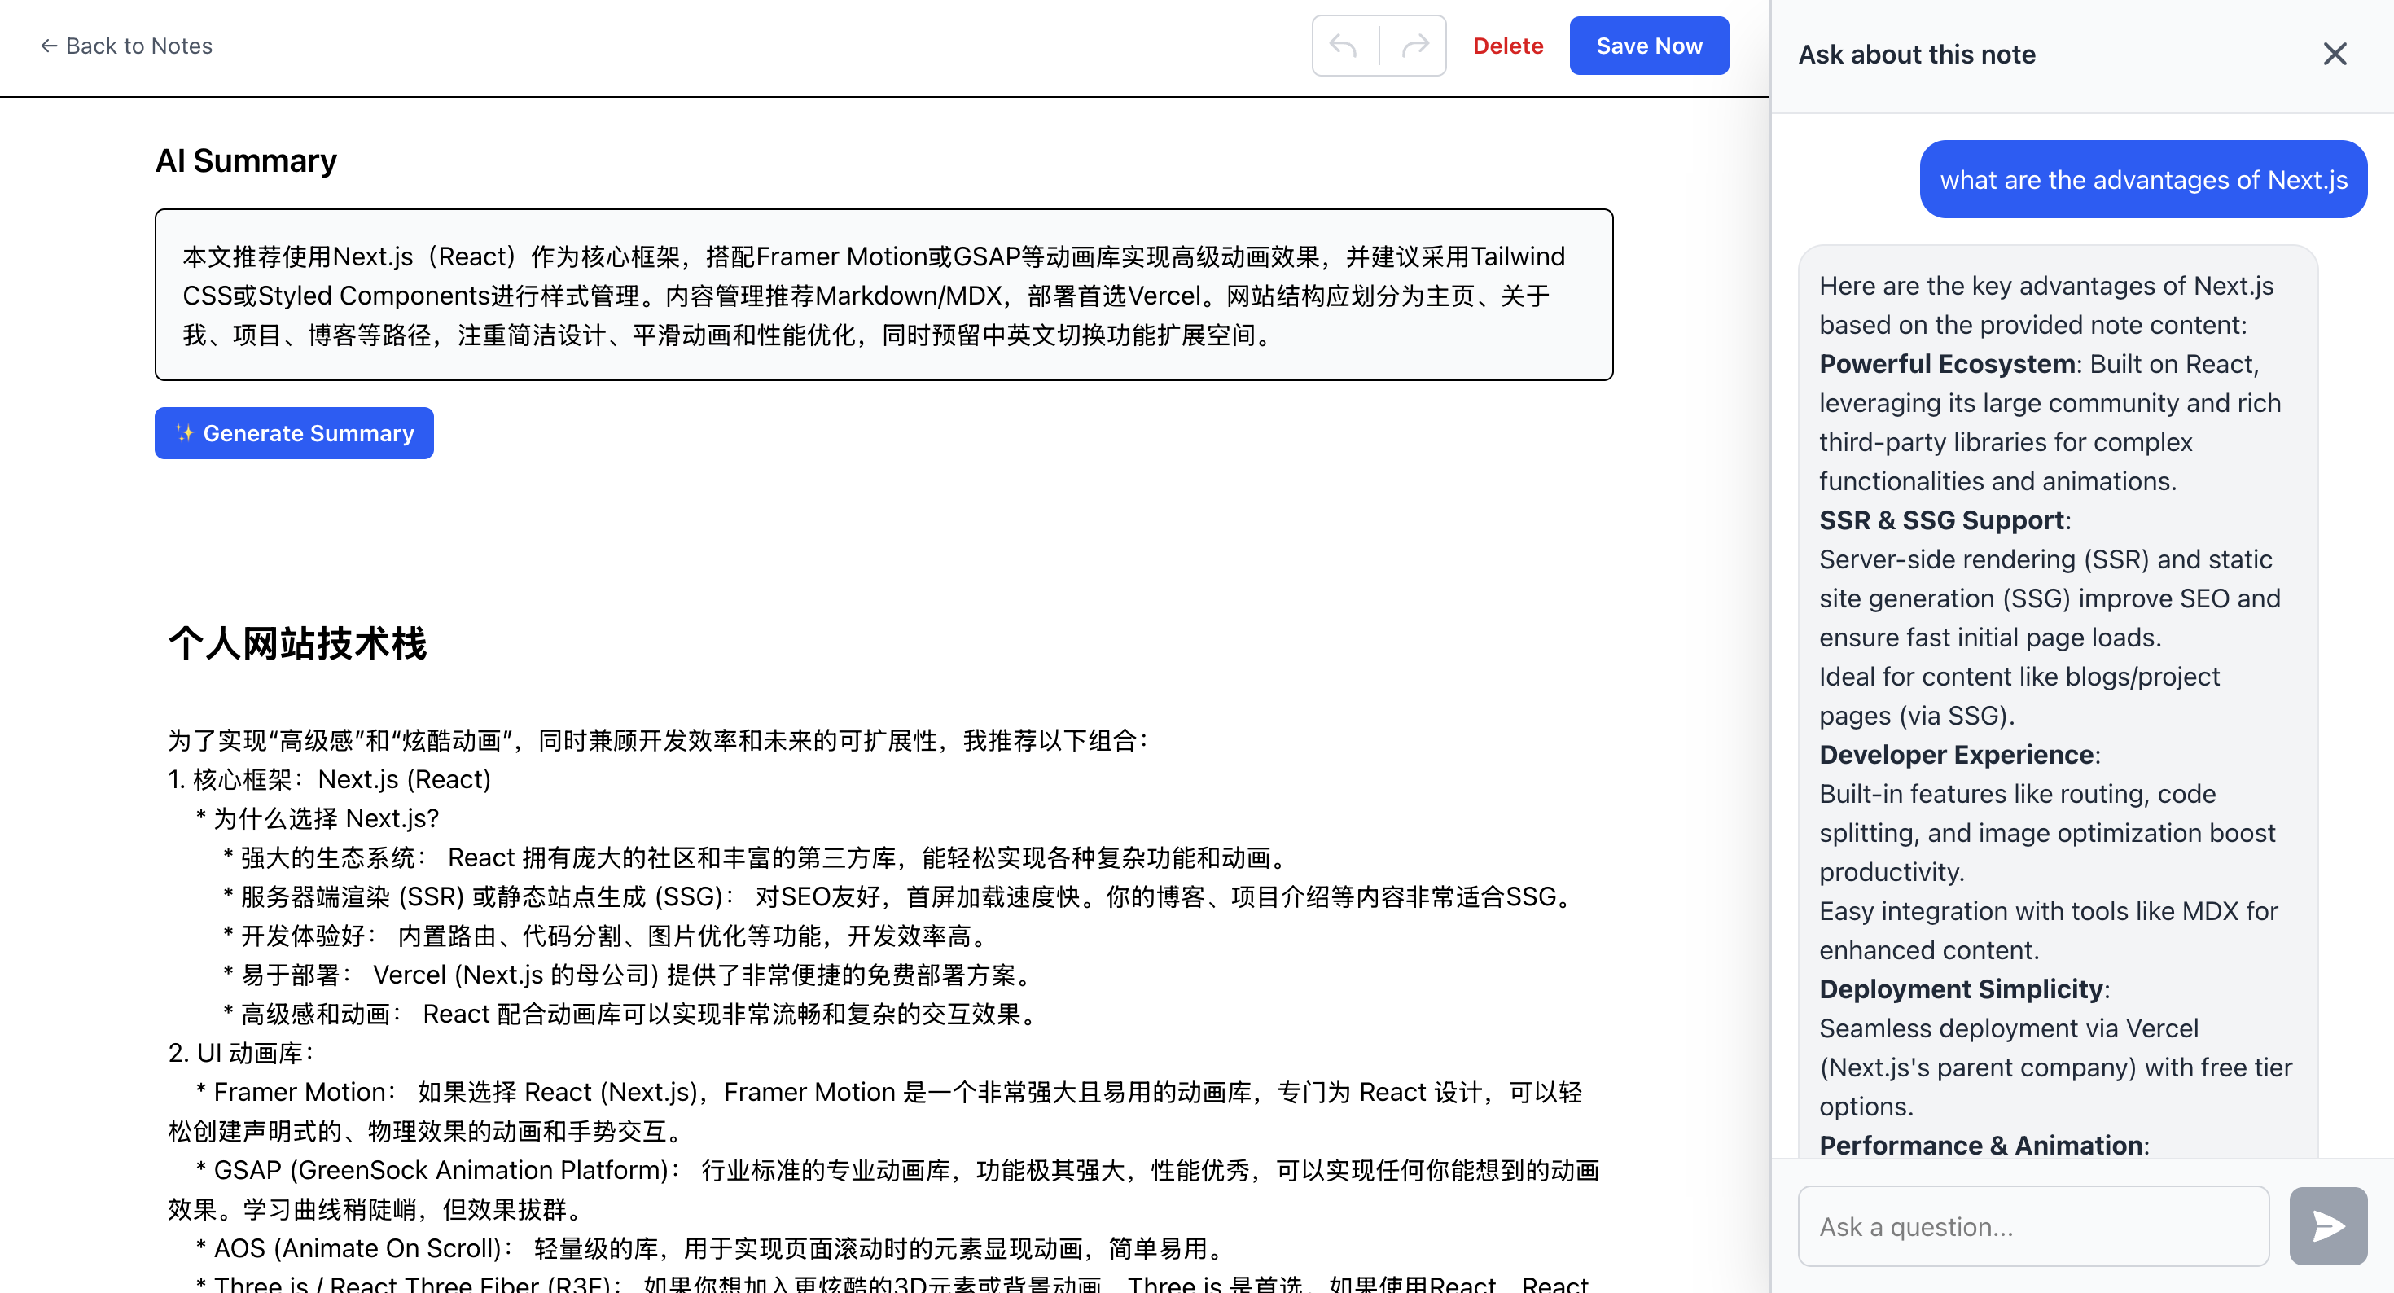Click the line starting 服务器端渲染 (SSR)
This screenshot has width=2394, height=1293.
pyautogui.click(x=897, y=896)
